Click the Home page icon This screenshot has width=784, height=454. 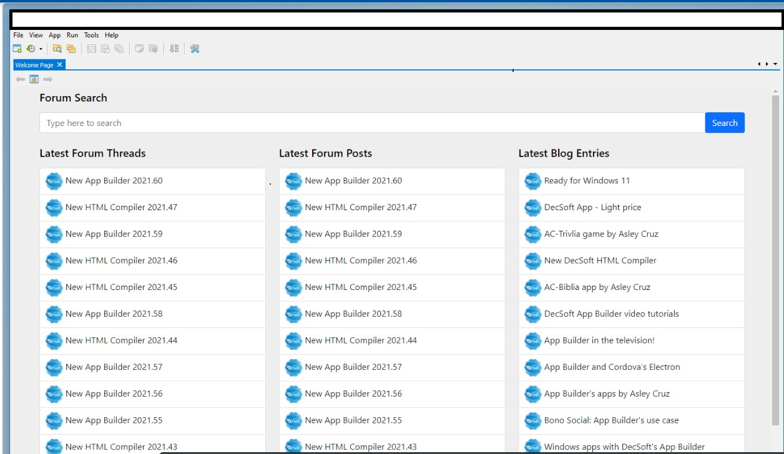click(34, 79)
